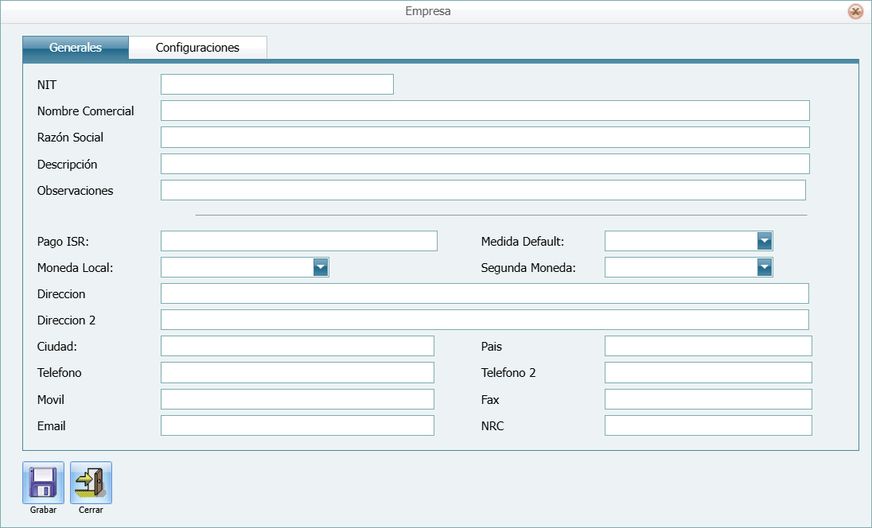Switch to the Configuraciones tab
The width and height of the screenshot is (872, 528).
coord(197,48)
